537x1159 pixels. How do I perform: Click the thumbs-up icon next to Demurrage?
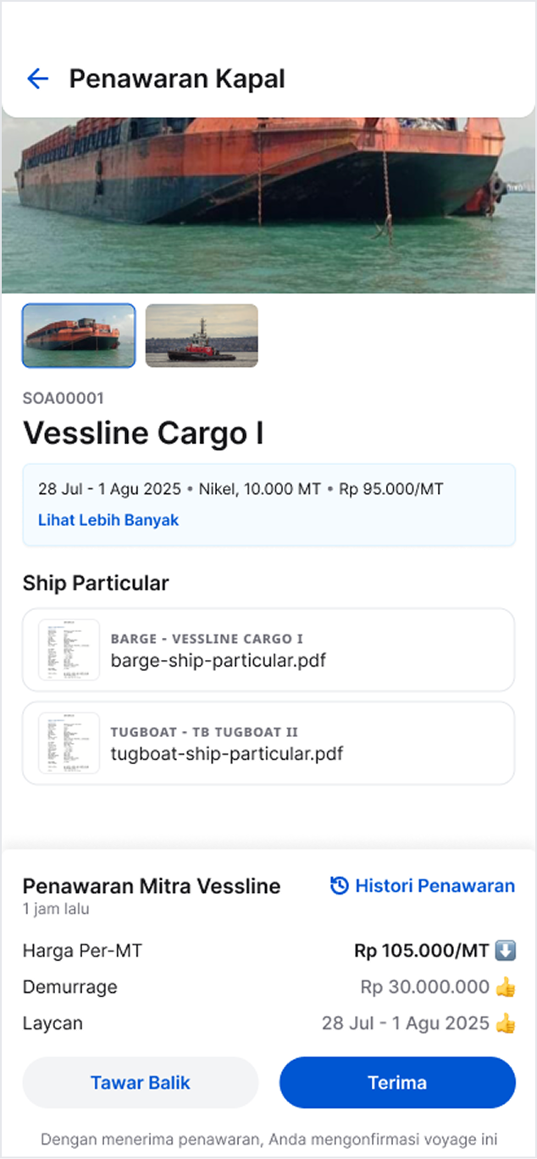tap(506, 987)
